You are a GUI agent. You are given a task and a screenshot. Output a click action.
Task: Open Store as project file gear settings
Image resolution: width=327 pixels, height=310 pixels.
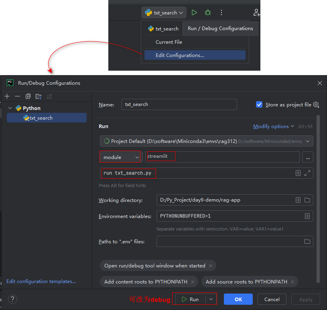[316, 104]
